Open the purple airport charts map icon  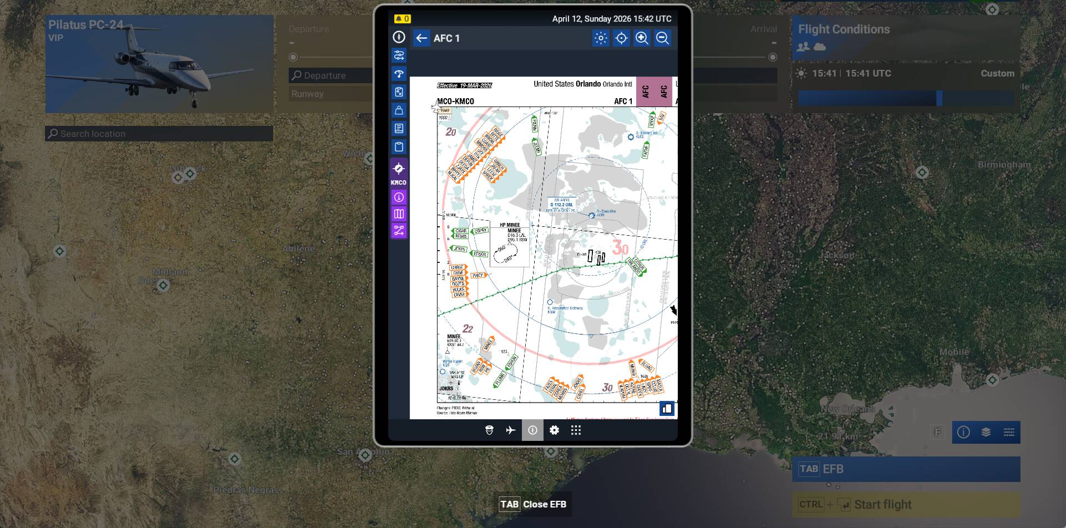click(x=399, y=214)
